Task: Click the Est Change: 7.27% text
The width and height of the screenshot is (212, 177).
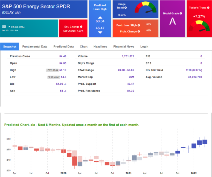Action: pos(73,31)
